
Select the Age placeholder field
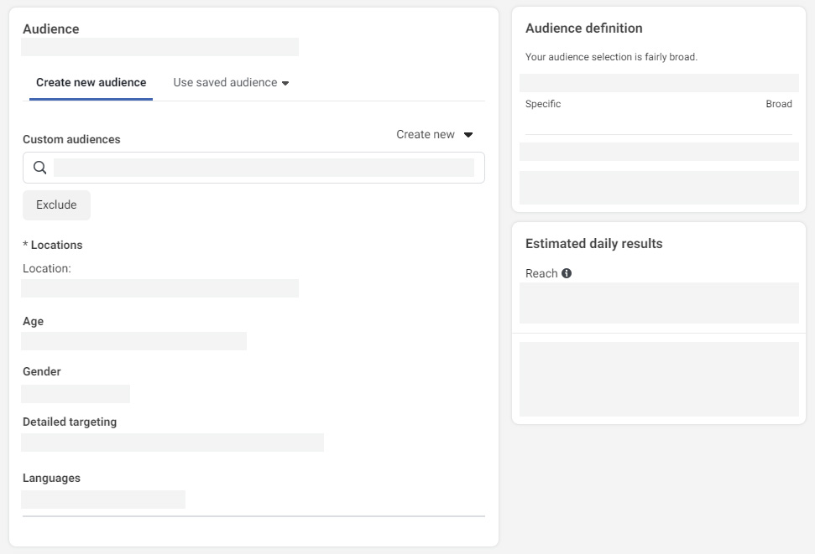[x=133, y=341]
